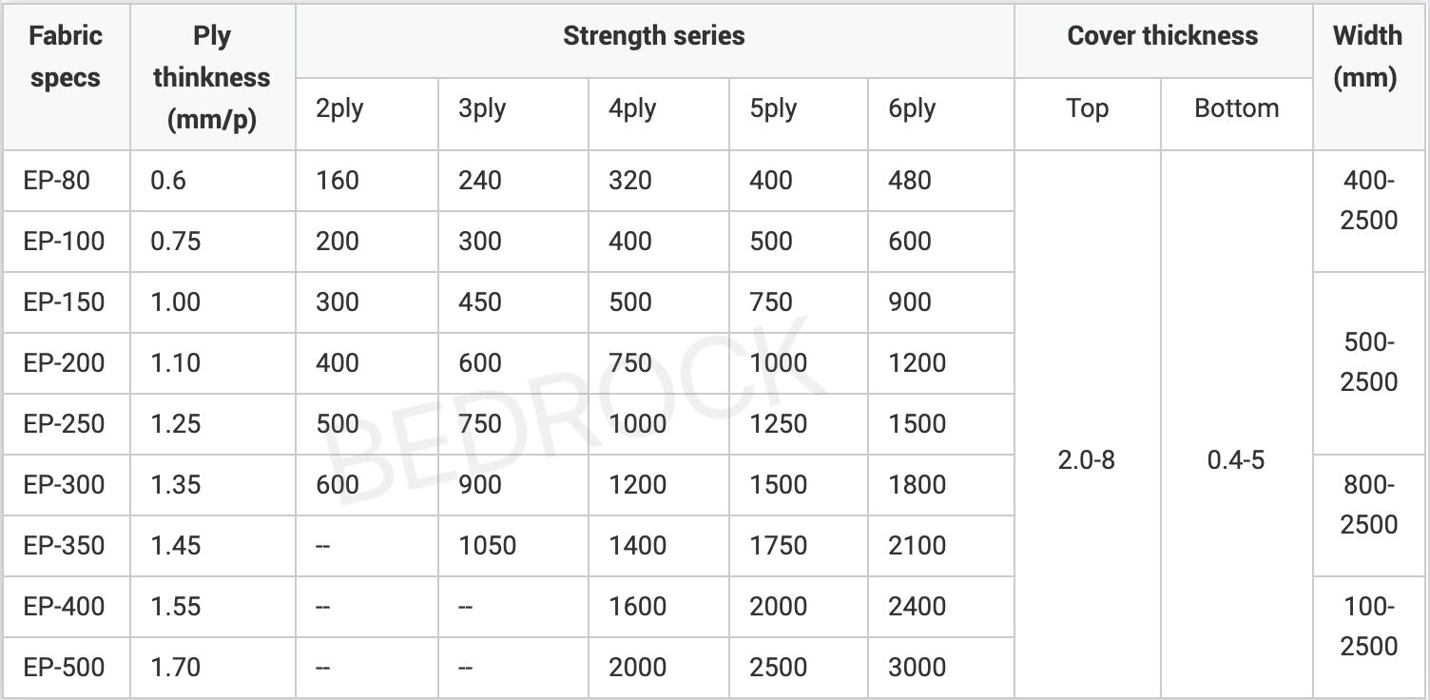Click the Cover thickness header
Image resolution: width=1430 pixels, height=700 pixels.
tap(1162, 37)
